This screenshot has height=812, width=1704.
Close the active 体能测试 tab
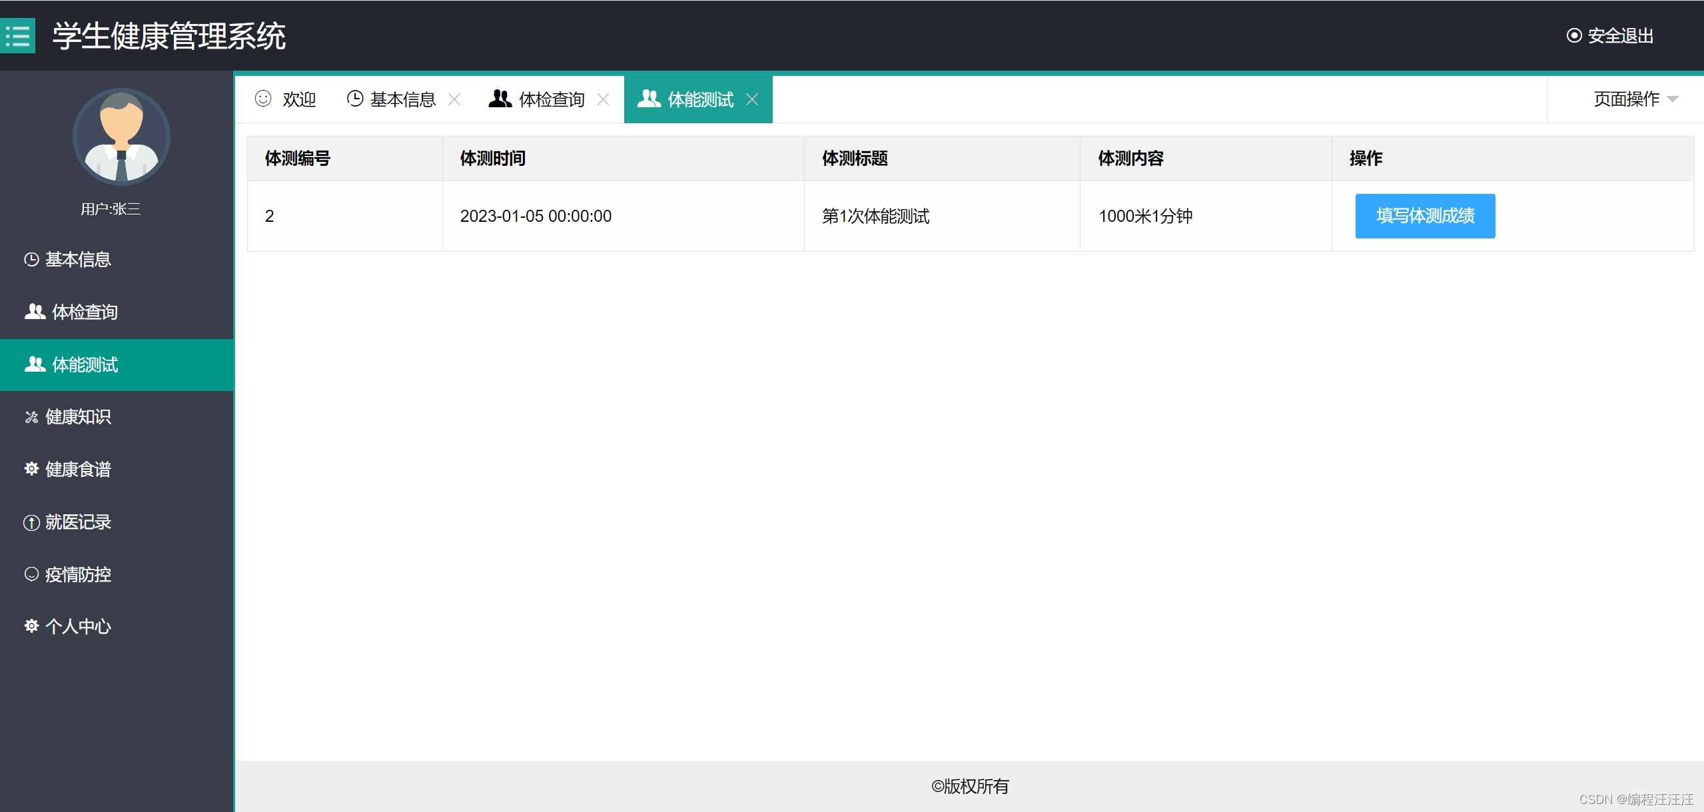(x=752, y=99)
